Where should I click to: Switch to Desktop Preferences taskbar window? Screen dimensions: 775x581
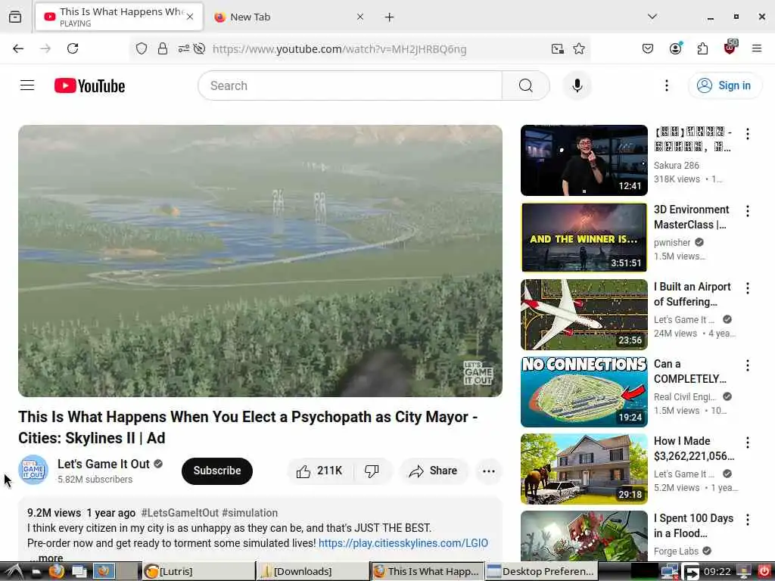[x=541, y=572]
